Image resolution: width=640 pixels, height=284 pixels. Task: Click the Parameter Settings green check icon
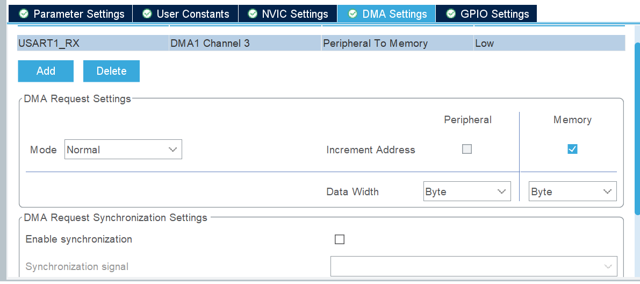click(x=24, y=14)
